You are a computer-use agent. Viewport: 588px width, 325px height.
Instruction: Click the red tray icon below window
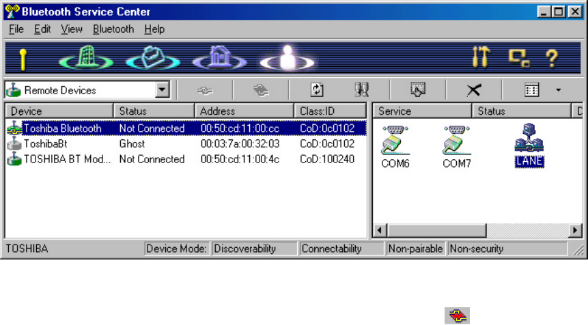(457, 315)
